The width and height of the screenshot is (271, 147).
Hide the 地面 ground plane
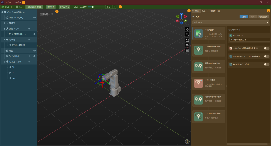[34, 51]
